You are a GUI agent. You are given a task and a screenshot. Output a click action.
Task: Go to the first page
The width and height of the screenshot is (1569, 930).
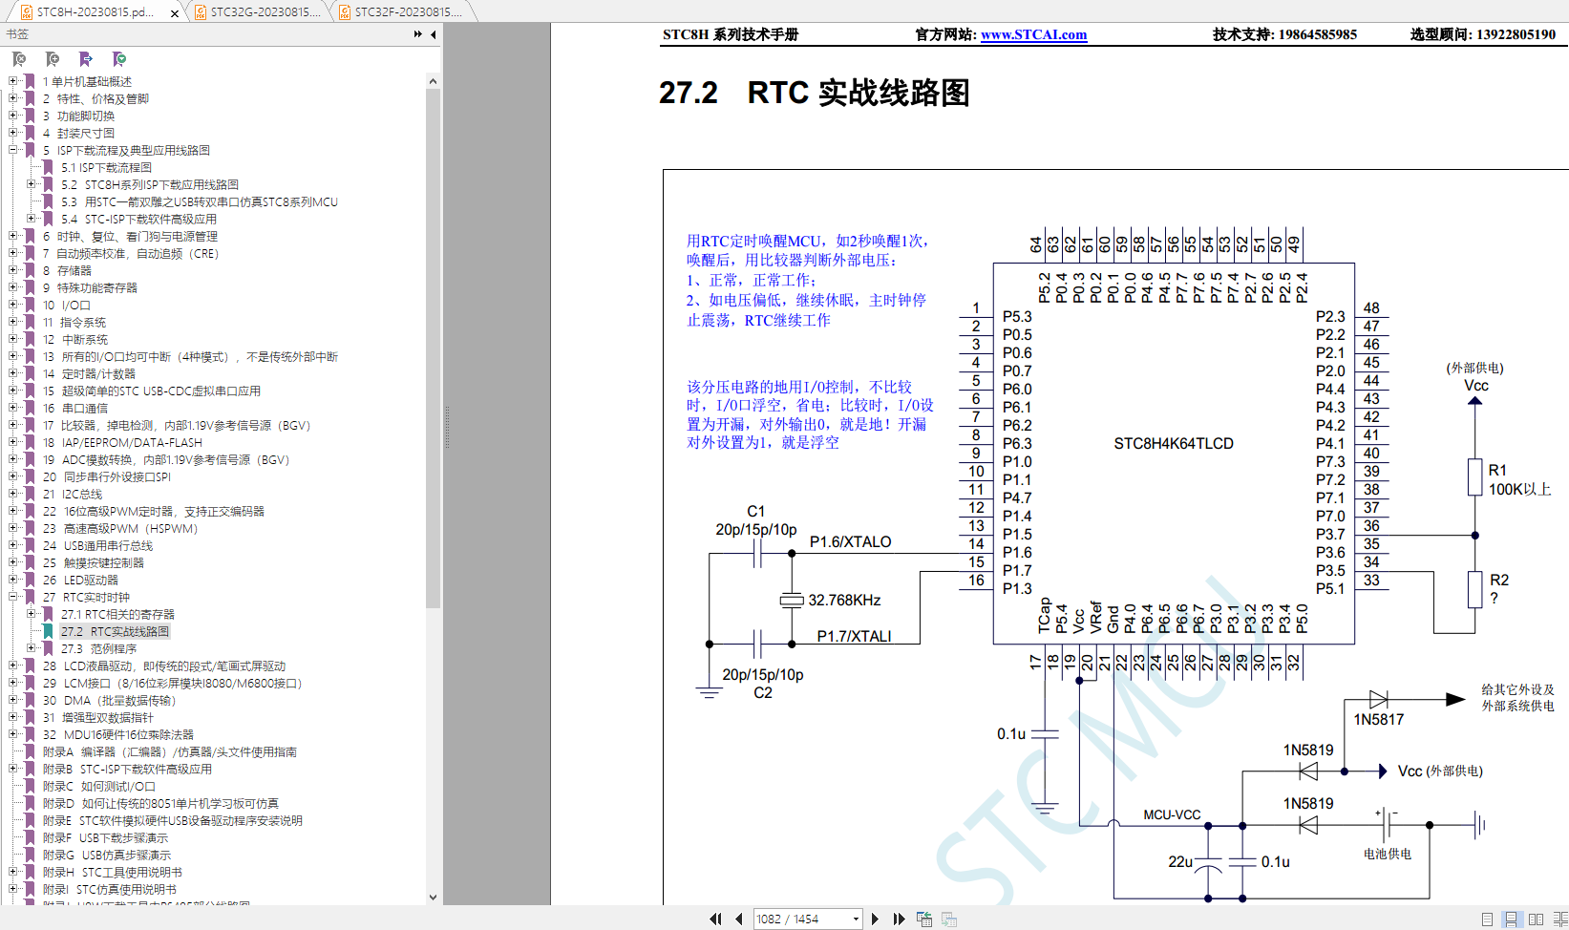[715, 919]
